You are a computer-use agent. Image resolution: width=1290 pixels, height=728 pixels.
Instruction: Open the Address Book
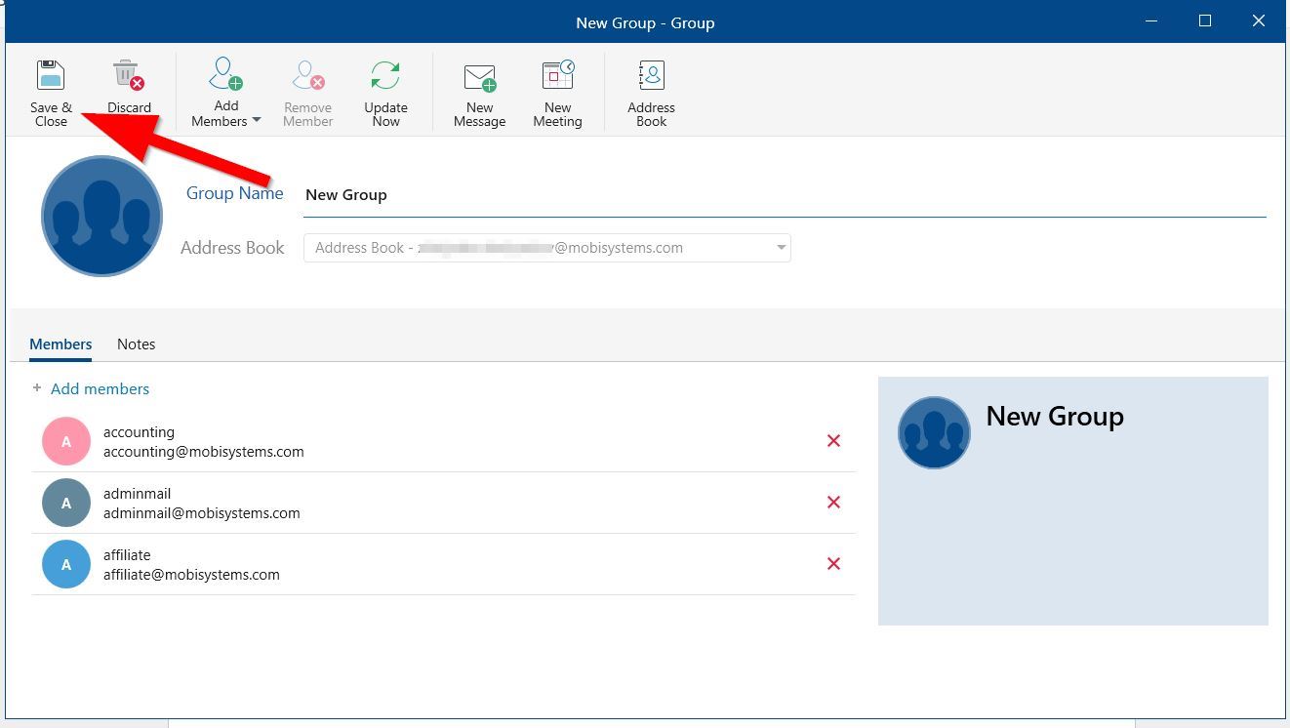tap(651, 93)
